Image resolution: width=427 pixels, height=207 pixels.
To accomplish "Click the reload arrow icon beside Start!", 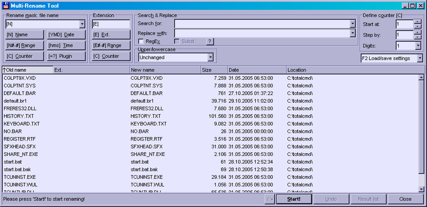I will (x=270, y=199).
